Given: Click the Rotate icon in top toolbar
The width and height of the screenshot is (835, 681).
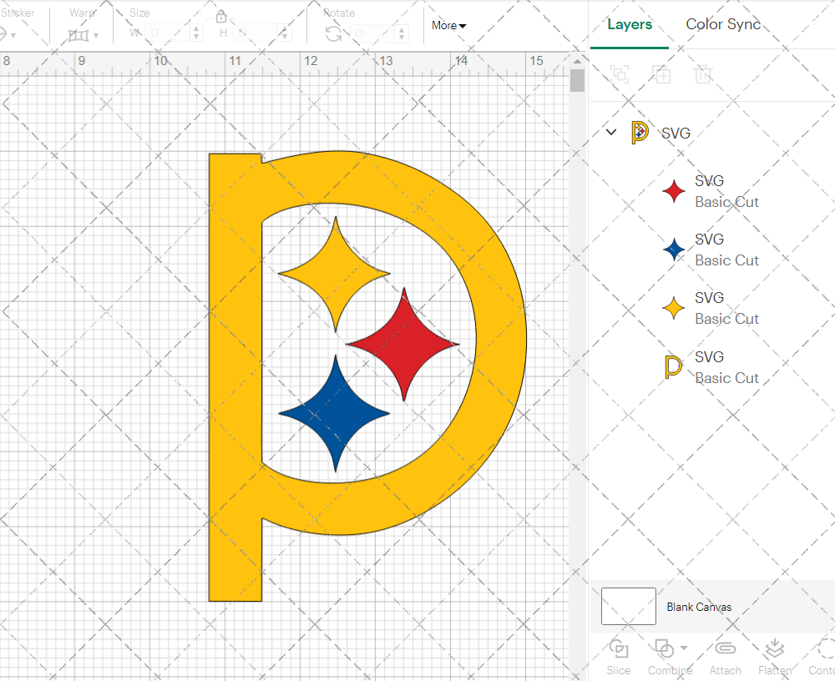Looking at the screenshot, I should coord(333,33).
